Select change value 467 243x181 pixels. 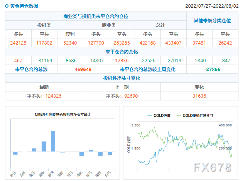tap(18, 61)
